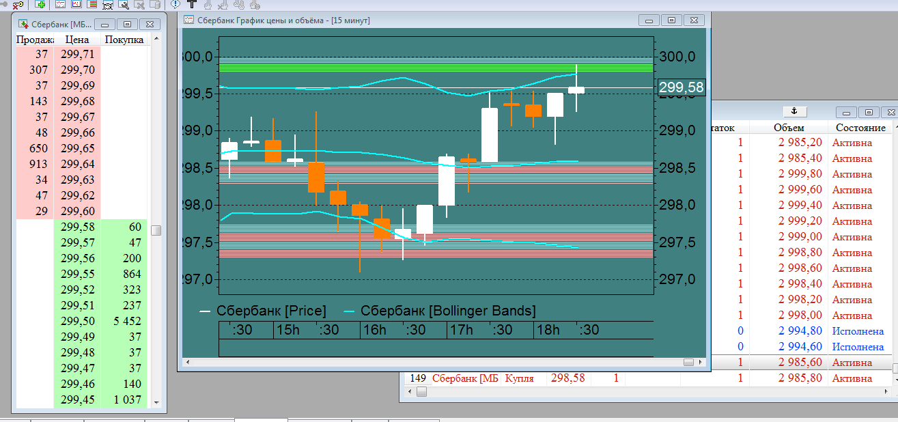The height and width of the screenshot is (422, 898).
Task: Select the order with volume 2 999,80
Action: (799, 174)
